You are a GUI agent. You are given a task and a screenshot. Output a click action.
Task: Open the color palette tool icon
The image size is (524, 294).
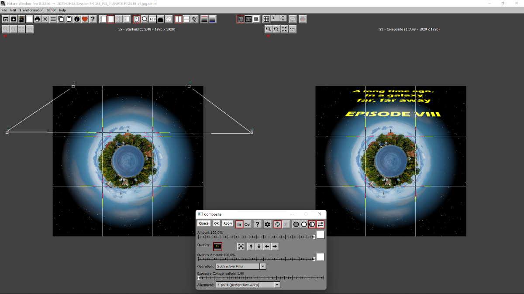(169, 19)
